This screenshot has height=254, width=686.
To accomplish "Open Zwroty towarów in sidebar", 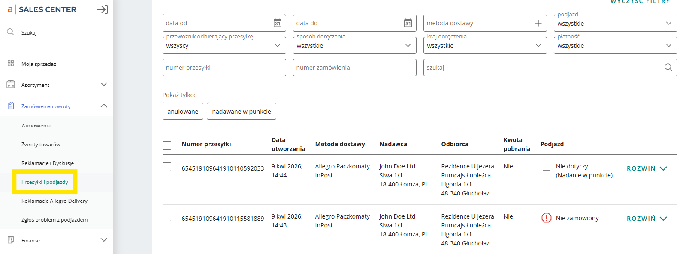I will 41,145.
